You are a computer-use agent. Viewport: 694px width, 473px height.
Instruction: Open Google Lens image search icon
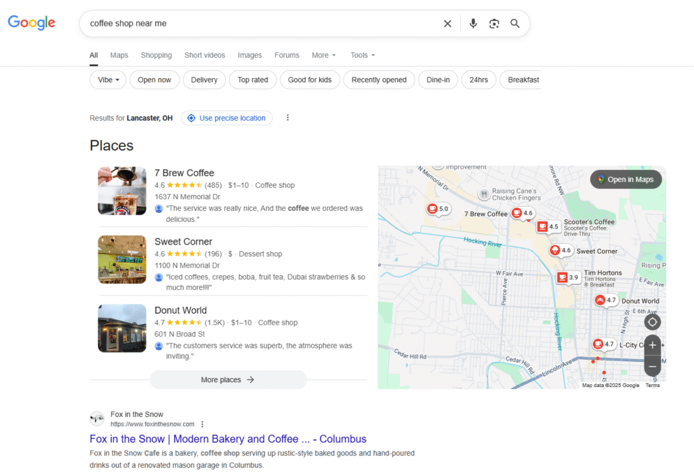tap(494, 24)
